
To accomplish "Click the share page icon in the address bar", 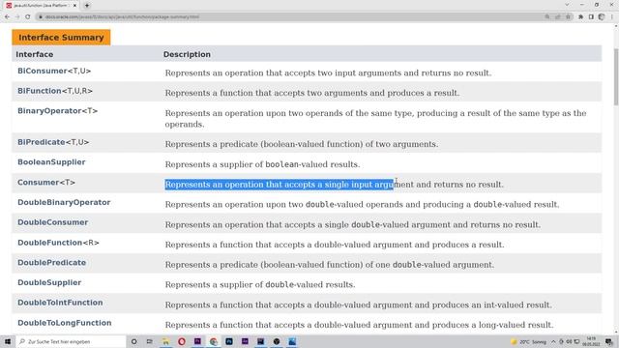I will coord(557,17).
